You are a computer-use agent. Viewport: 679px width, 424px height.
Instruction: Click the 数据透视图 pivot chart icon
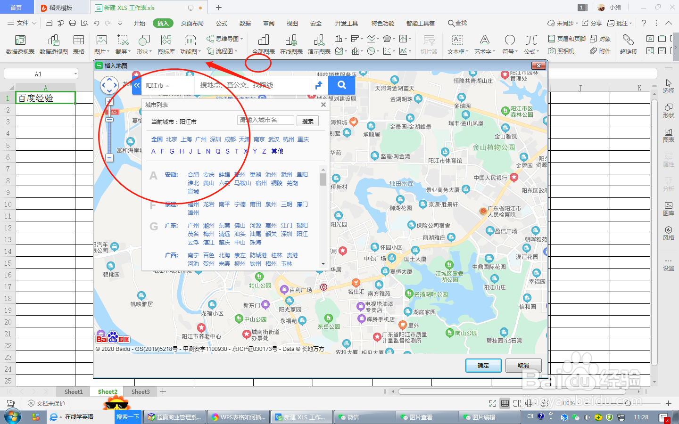point(54,40)
